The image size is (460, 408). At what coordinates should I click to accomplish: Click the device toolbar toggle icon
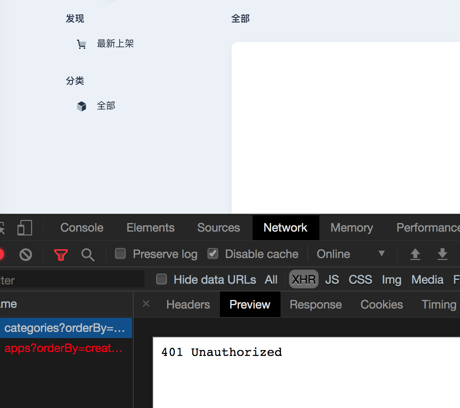click(x=24, y=228)
